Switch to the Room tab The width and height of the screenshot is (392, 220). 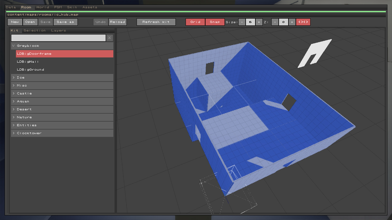[26, 7]
